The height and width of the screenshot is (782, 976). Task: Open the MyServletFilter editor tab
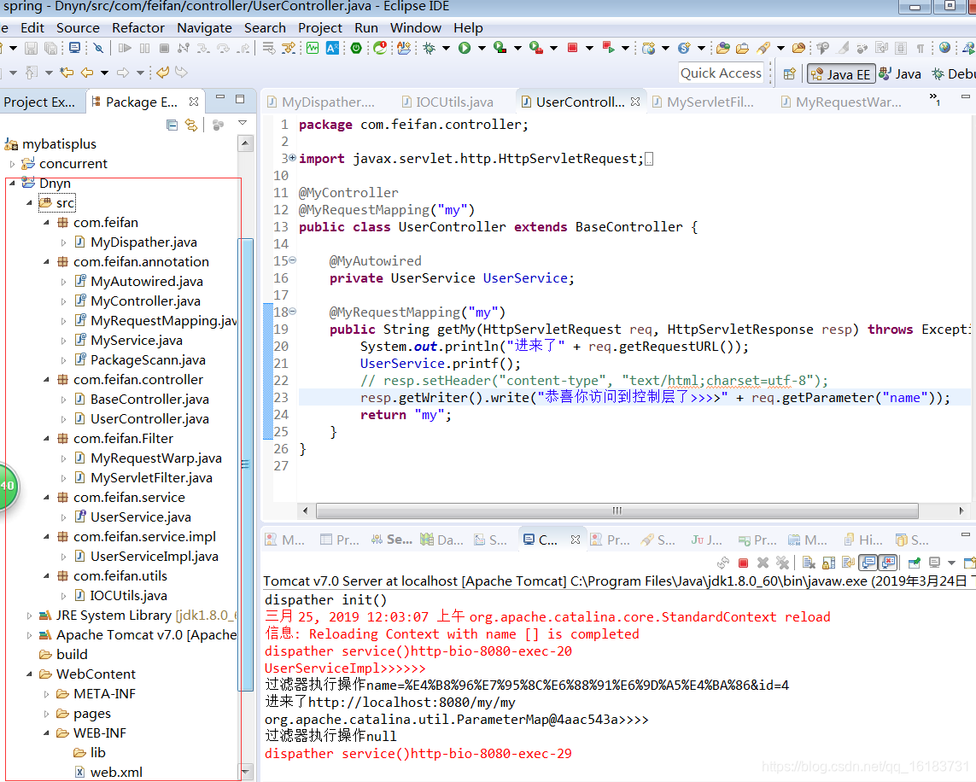(704, 102)
